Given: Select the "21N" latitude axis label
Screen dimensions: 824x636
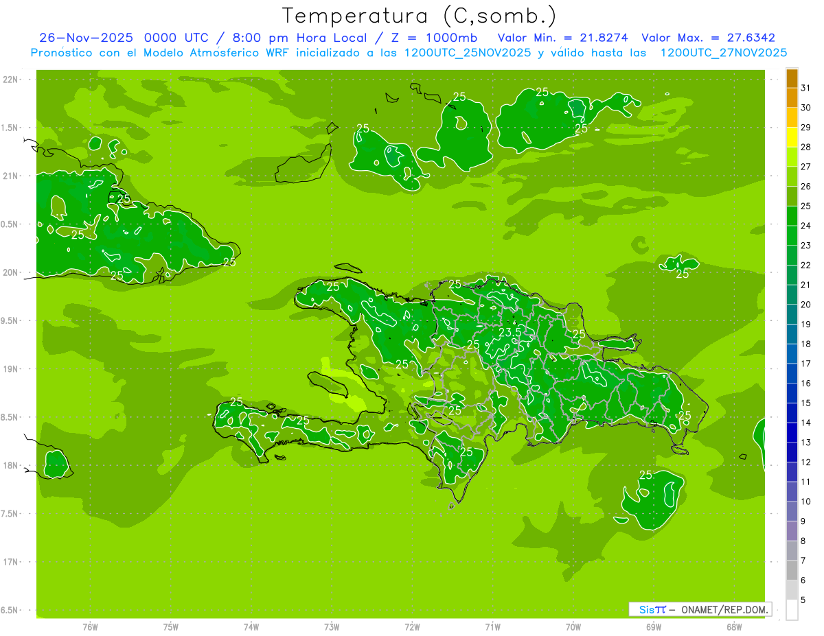Looking at the screenshot, I should click(x=11, y=176).
